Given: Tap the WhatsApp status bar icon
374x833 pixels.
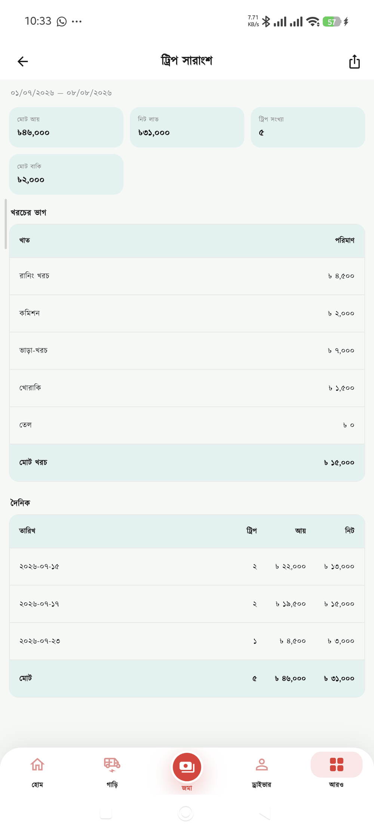Looking at the screenshot, I should coord(62,21).
